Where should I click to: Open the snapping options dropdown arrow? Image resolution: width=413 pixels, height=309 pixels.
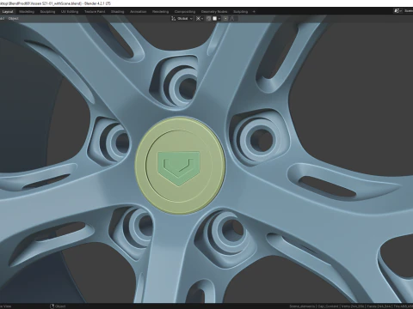(x=219, y=19)
